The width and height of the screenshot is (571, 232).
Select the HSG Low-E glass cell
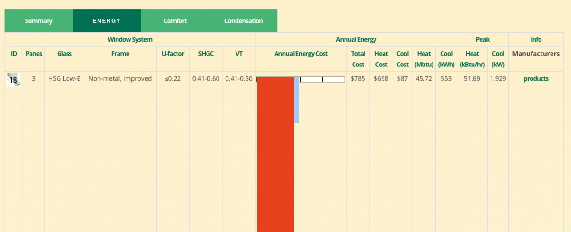coord(64,79)
